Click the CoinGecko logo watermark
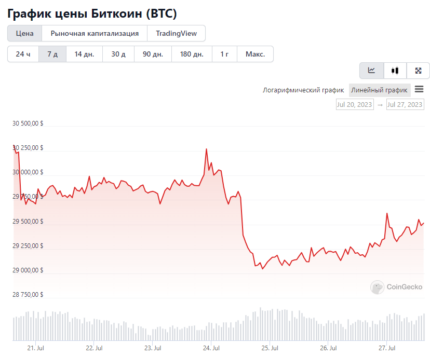Screen dimensions: 430x357 (x=396, y=287)
